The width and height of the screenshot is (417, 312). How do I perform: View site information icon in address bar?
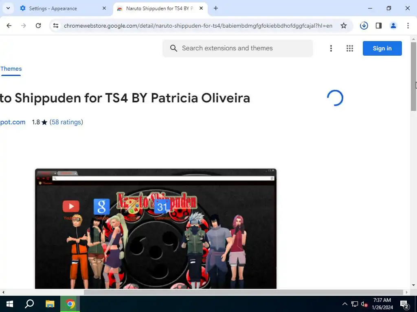pyautogui.click(x=55, y=26)
